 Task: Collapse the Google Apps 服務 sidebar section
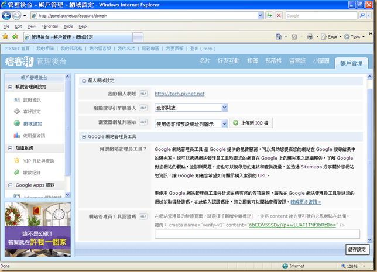10,185
